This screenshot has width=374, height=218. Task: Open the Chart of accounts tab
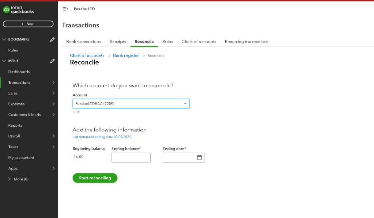click(x=199, y=42)
